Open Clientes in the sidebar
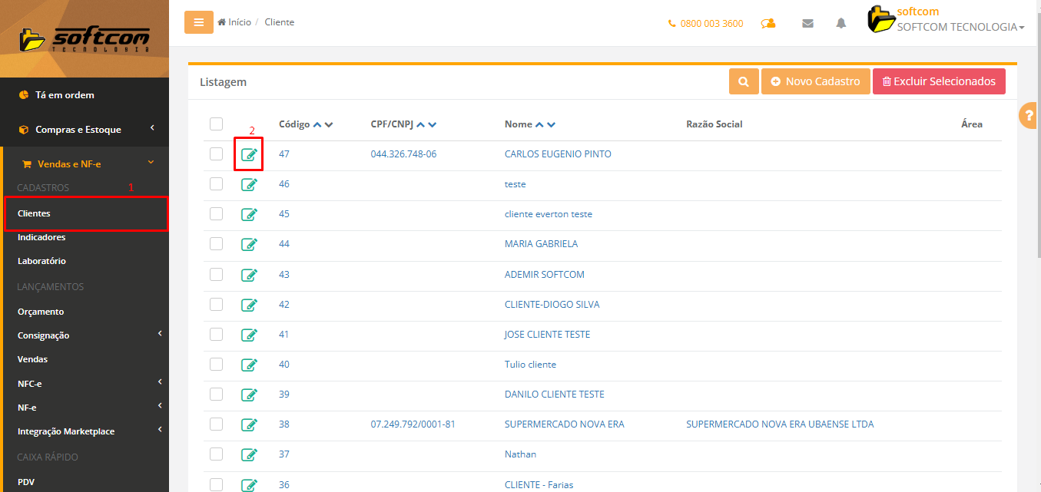This screenshot has width=1041, height=492. pyautogui.click(x=35, y=213)
